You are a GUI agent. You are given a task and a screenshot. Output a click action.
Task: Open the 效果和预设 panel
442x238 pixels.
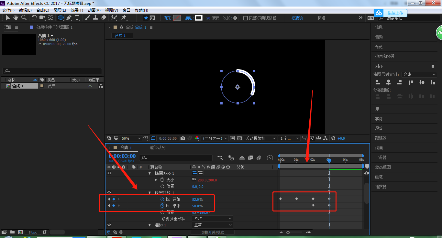(385, 56)
